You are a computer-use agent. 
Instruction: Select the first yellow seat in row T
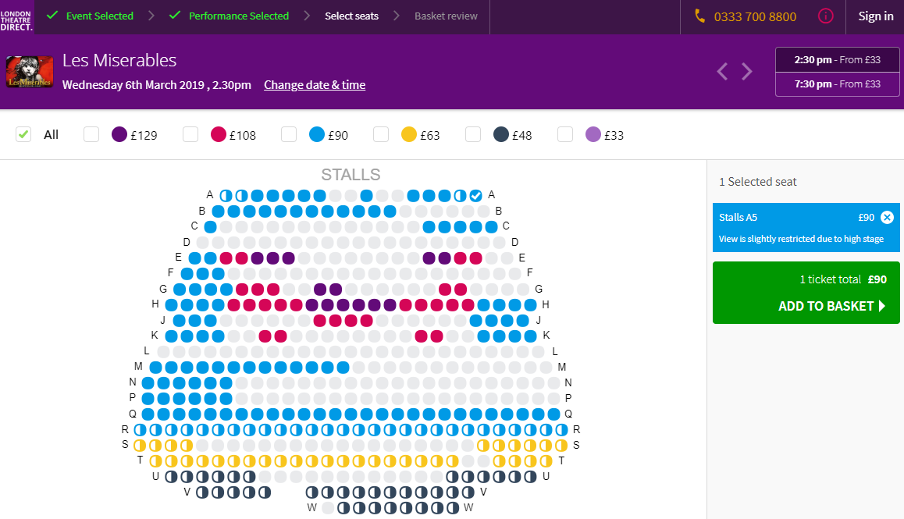[155, 460]
